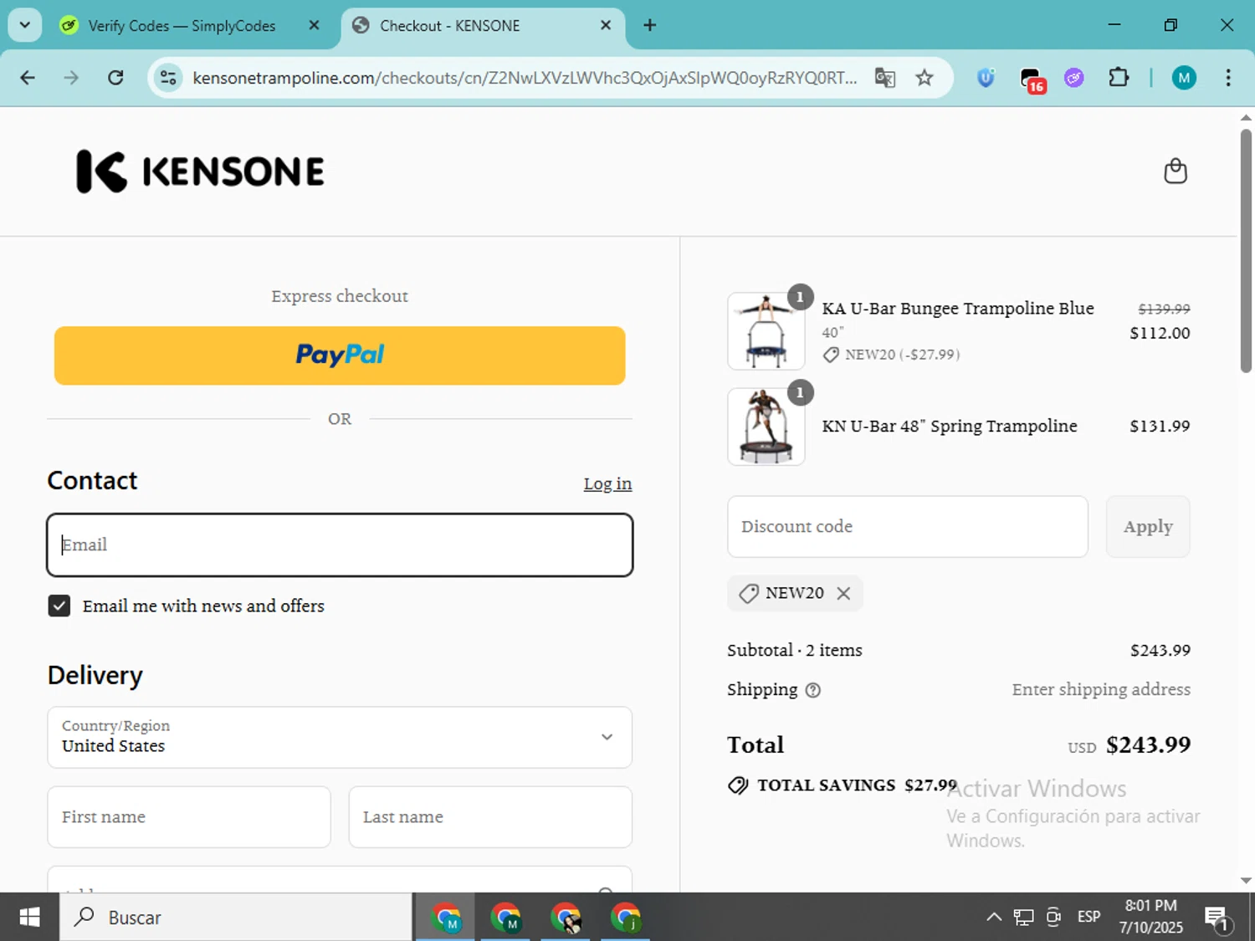Click the translate page icon
The width and height of the screenshot is (1255, 941).
884,78
